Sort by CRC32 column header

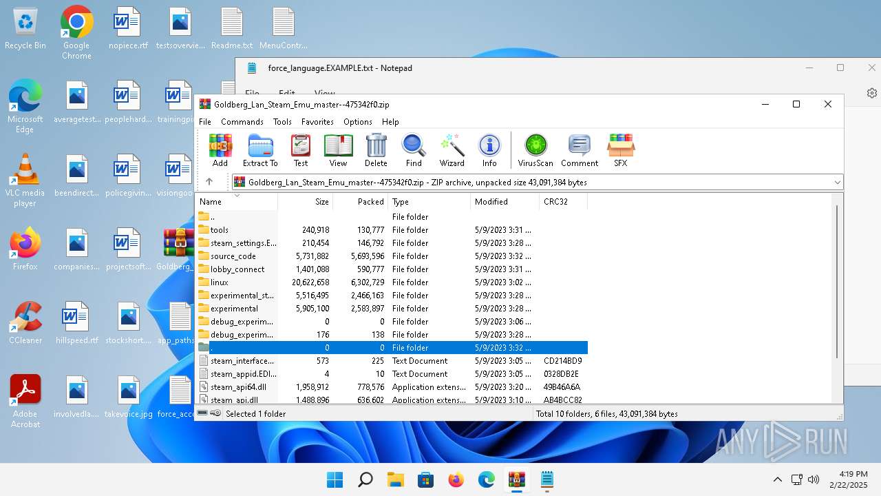click(x=564, y=202)
